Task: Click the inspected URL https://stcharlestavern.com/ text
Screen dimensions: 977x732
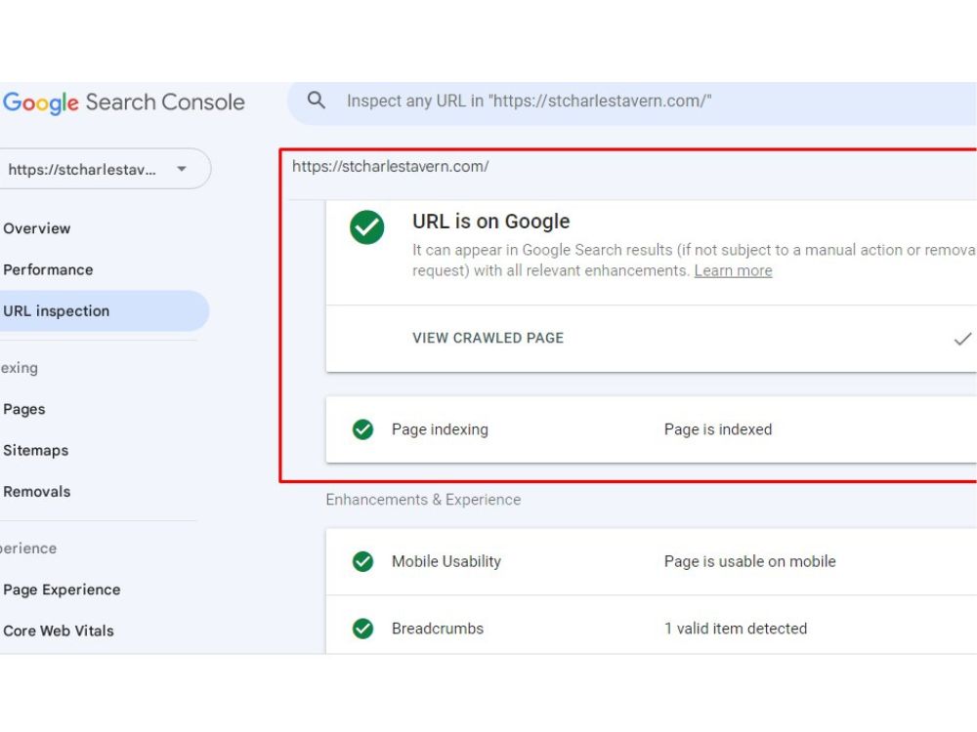Action: (x=390, y=166)
